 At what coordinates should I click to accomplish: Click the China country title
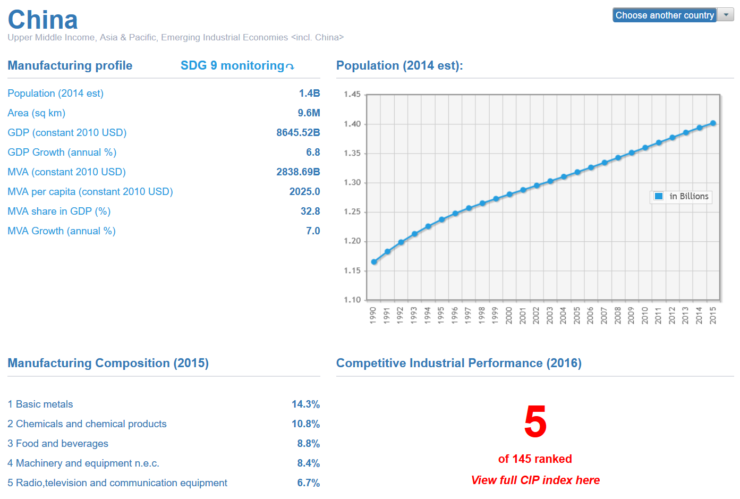42,20
